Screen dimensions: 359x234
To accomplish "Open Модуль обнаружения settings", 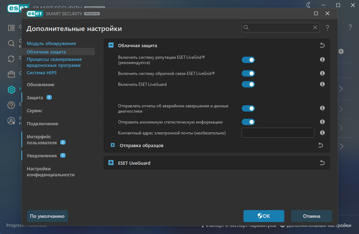I will (x=51, y=44).
